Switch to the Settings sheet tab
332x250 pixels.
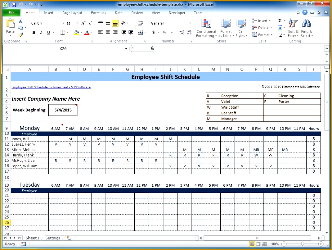[53, 238]
